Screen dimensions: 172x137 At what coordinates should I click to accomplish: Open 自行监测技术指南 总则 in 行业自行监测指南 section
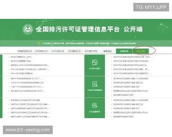126,87
